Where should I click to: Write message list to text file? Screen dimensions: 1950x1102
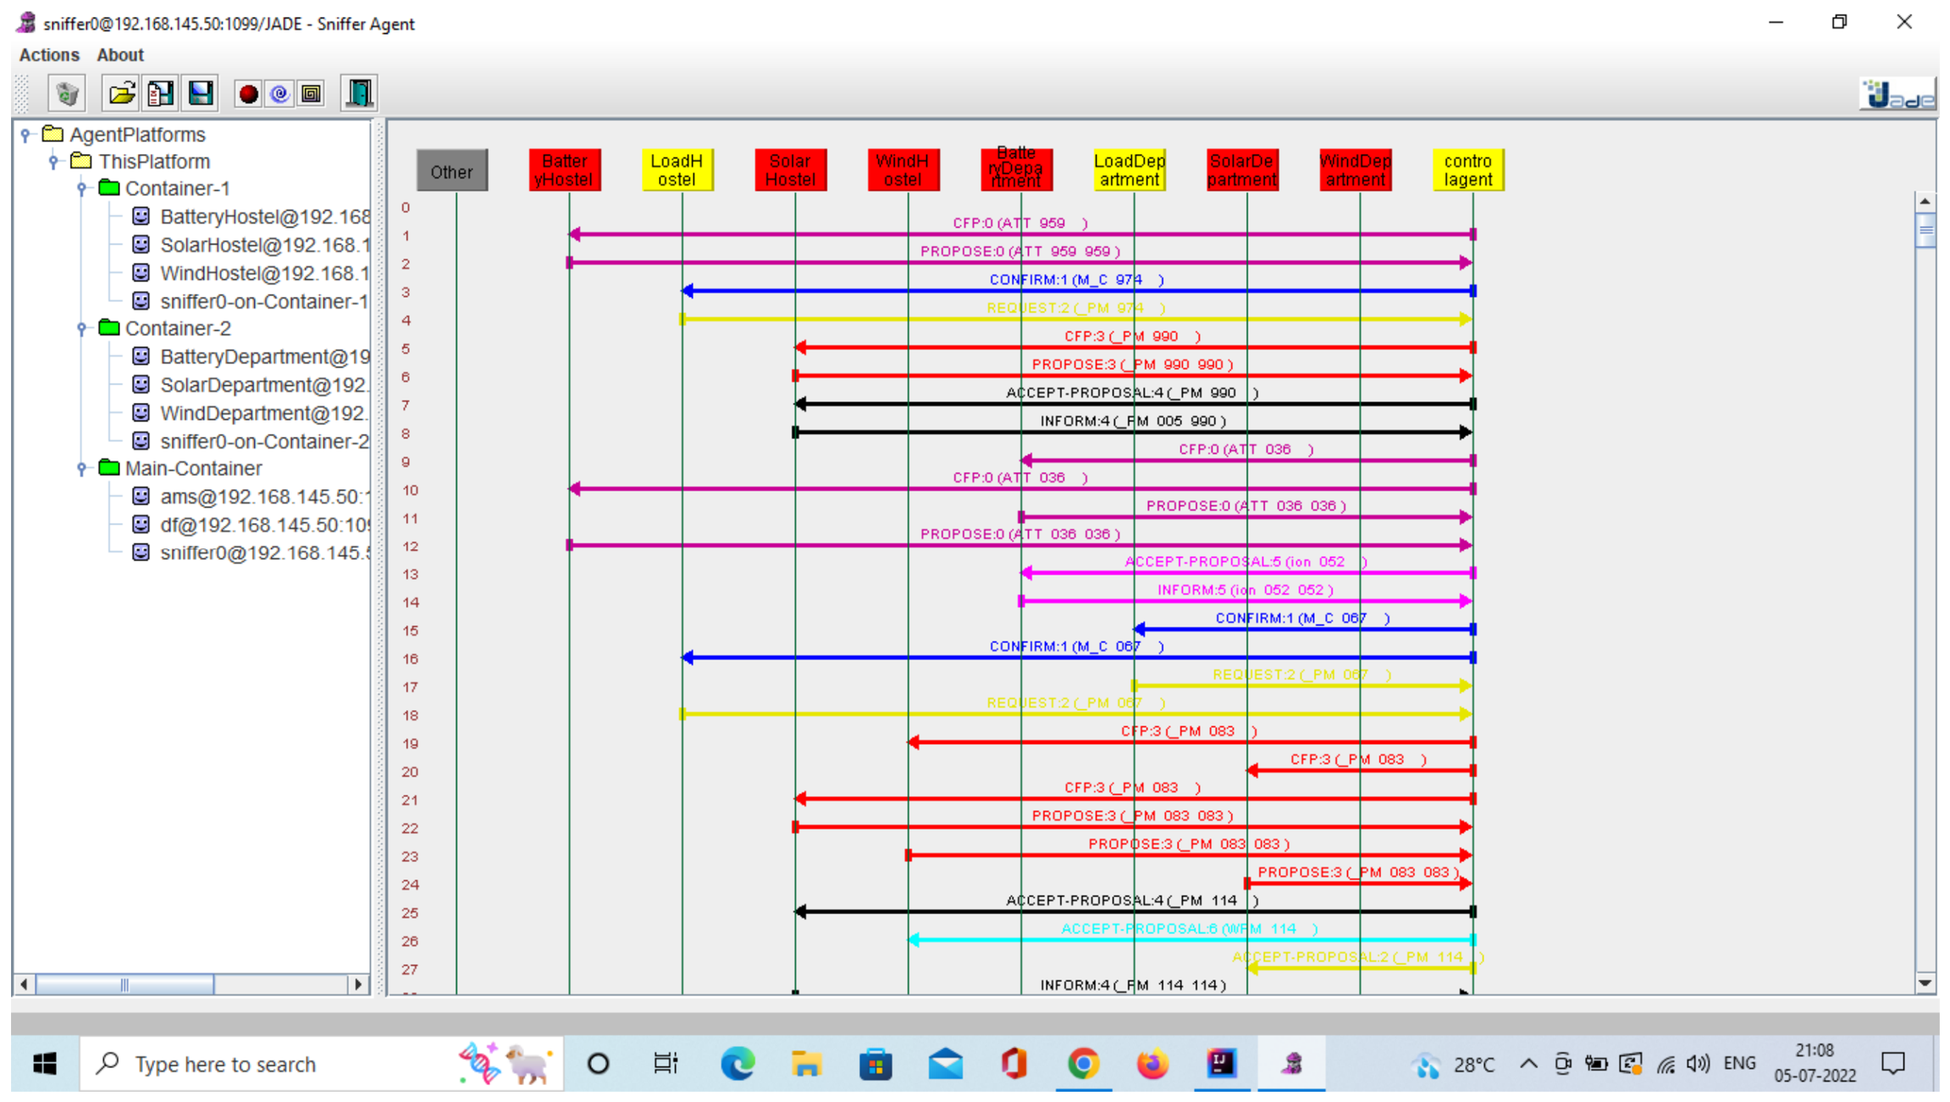(161, 93)
